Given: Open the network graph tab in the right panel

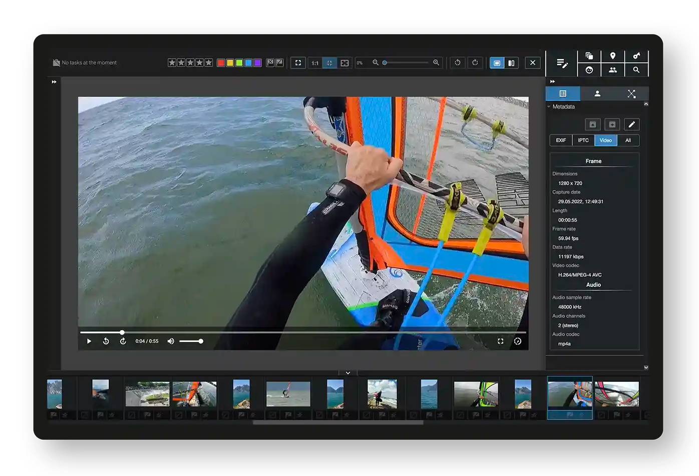Looking at the screenshot, I should pos(631,94).
